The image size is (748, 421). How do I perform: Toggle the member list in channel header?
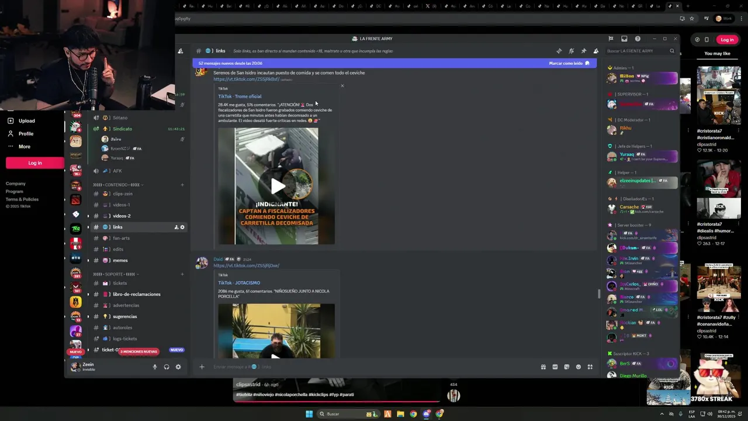click(x=595, y=51)
